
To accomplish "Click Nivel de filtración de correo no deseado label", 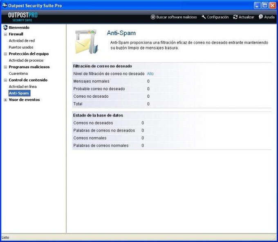I will pyautogui.click(x=109, y=74).
